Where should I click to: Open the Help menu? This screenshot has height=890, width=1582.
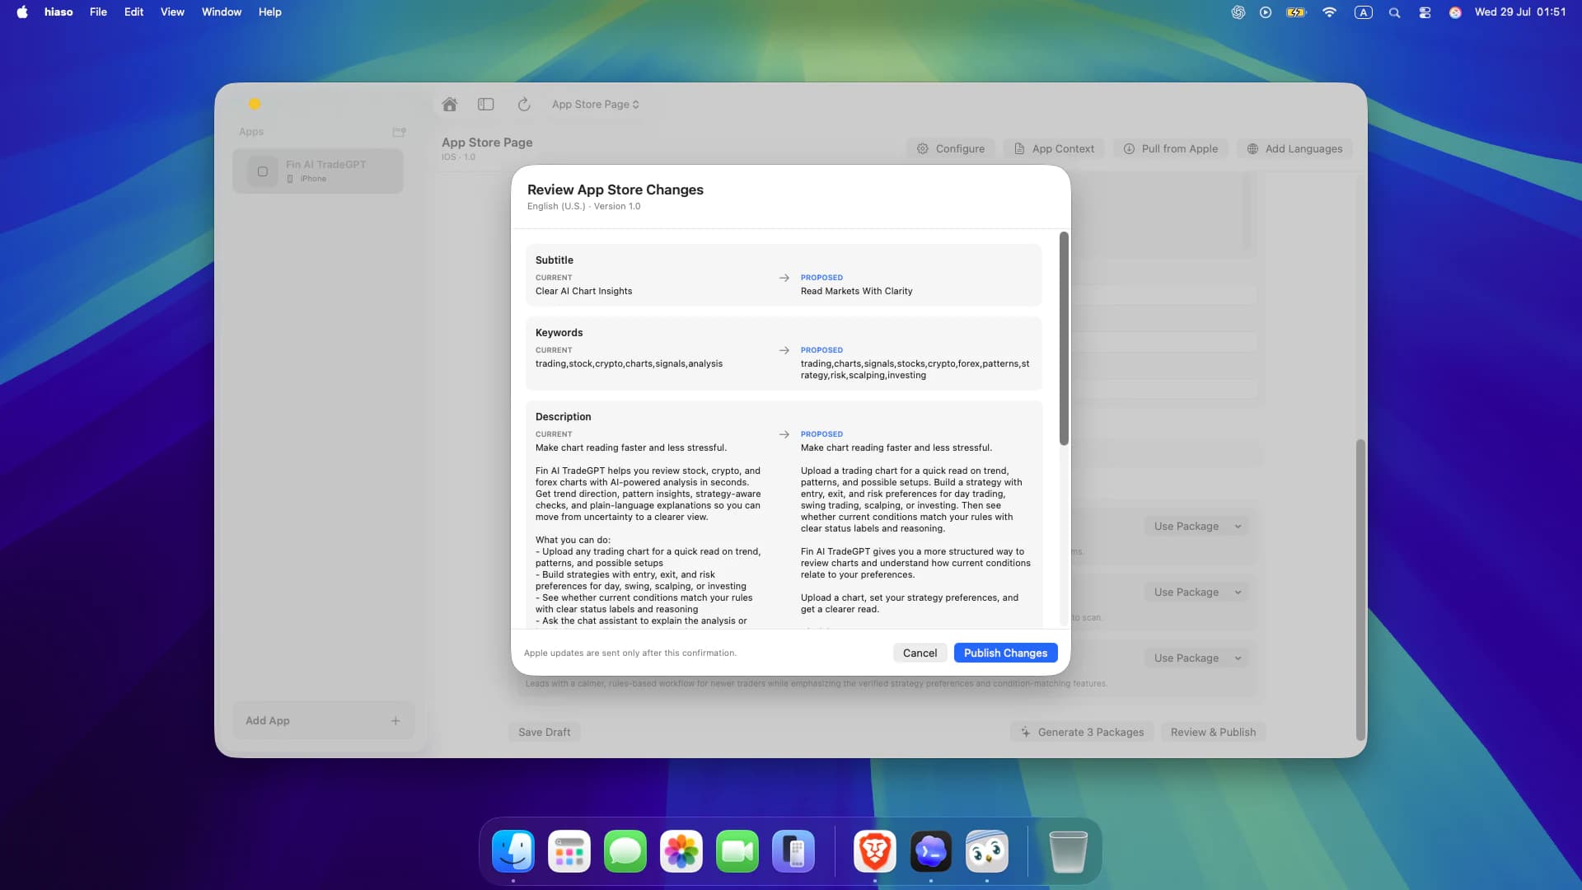point(270,12)
